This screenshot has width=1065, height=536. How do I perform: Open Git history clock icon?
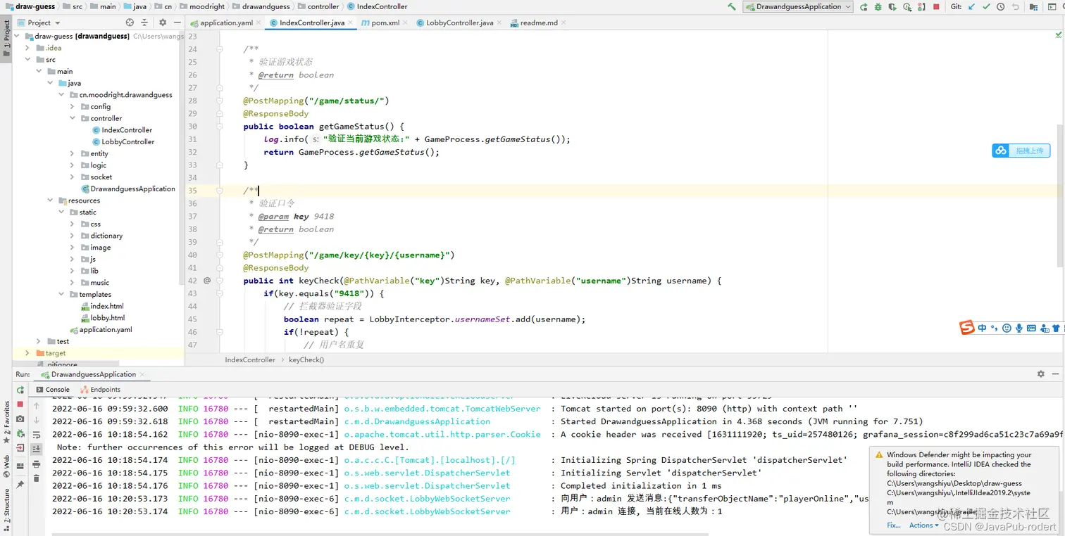(1000, 7)
